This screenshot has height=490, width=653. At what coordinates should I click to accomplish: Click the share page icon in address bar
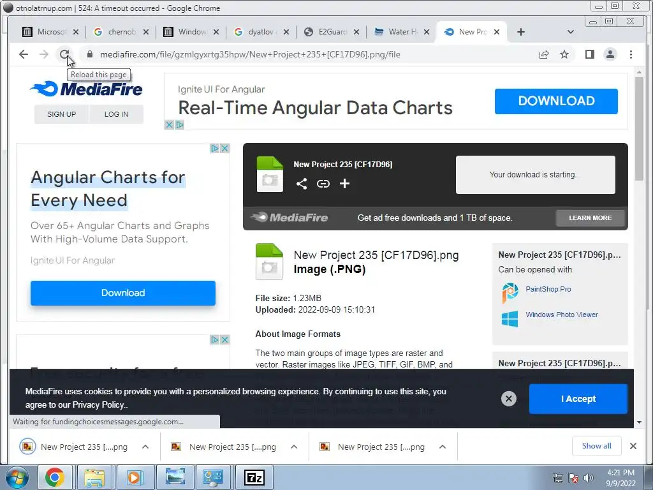coord(544,54)
